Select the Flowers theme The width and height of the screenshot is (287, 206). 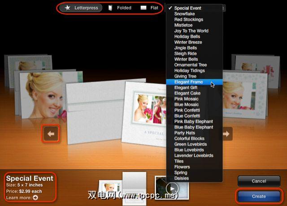pos(194,167)
